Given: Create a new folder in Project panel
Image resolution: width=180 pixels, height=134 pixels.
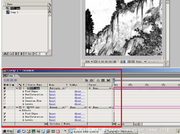Looking at the screenshot, I should [11, 54].
